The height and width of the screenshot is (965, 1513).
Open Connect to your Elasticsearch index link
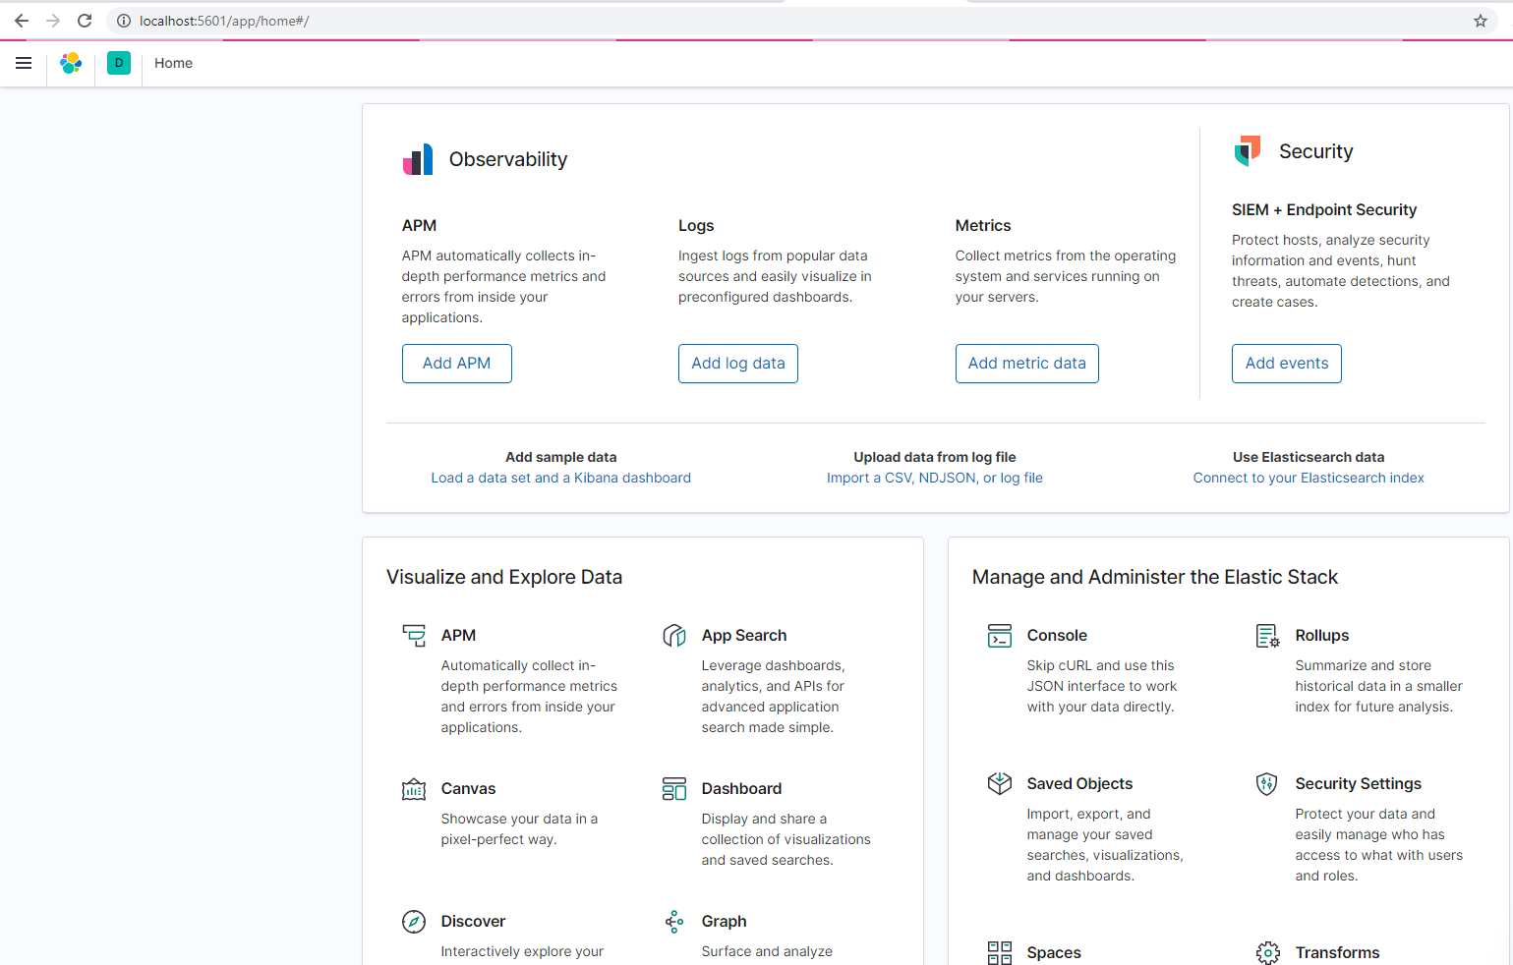1309,478
